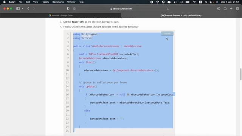Viewport: 242px width, 136px height.
Task: Click the GetComponent<BarcodeBehaviour>() call
Action: point(135,70)
